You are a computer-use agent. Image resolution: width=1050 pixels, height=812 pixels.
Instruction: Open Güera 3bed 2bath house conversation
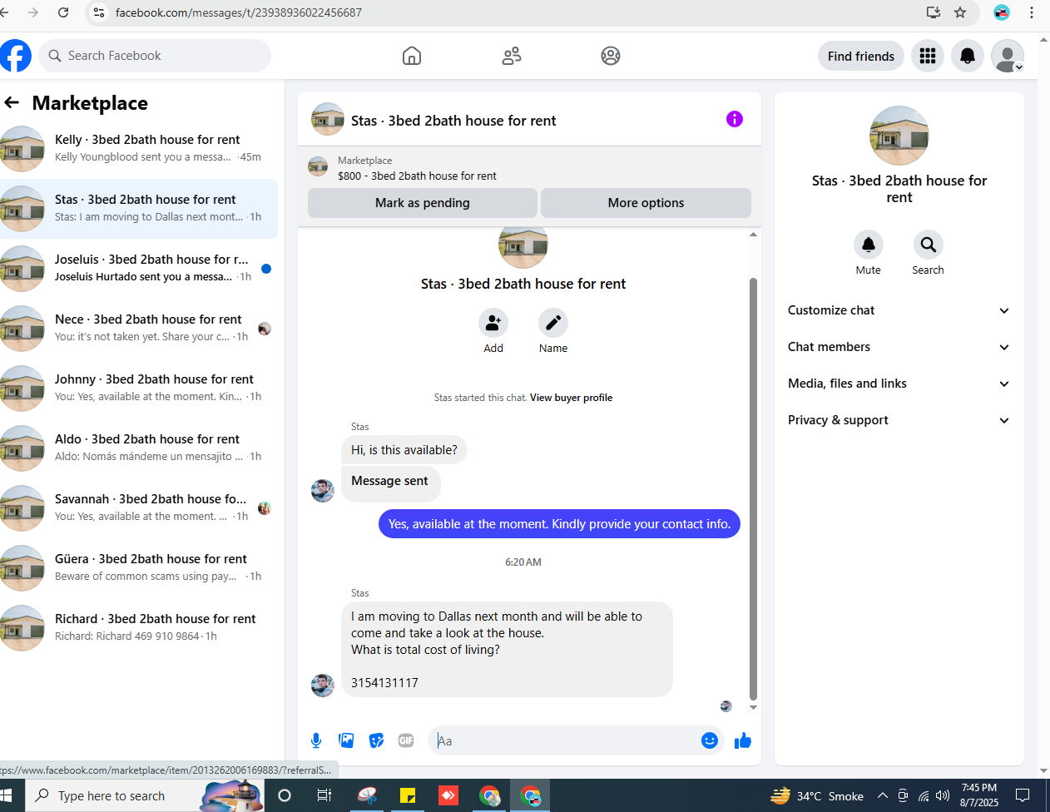coord(139,568)
